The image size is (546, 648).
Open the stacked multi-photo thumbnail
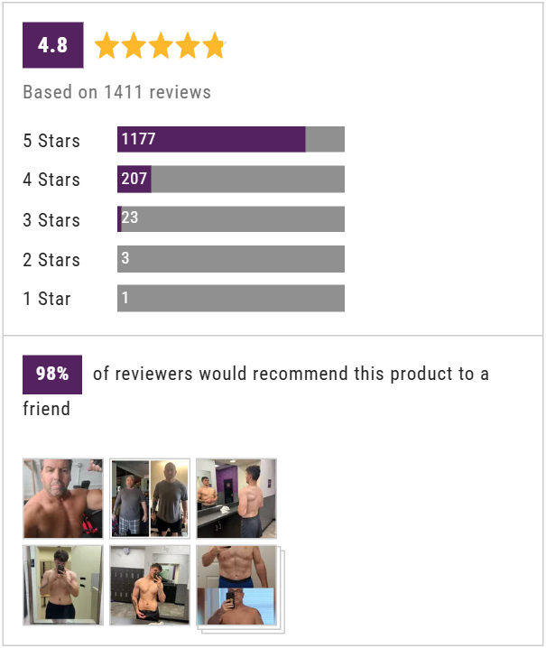tap(240, 588)
